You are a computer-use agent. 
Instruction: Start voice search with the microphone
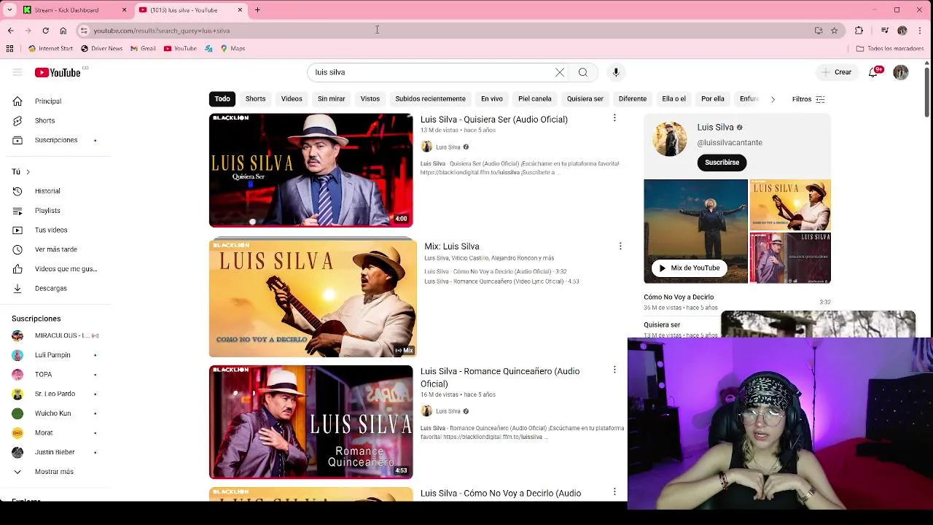click(616, 72)
